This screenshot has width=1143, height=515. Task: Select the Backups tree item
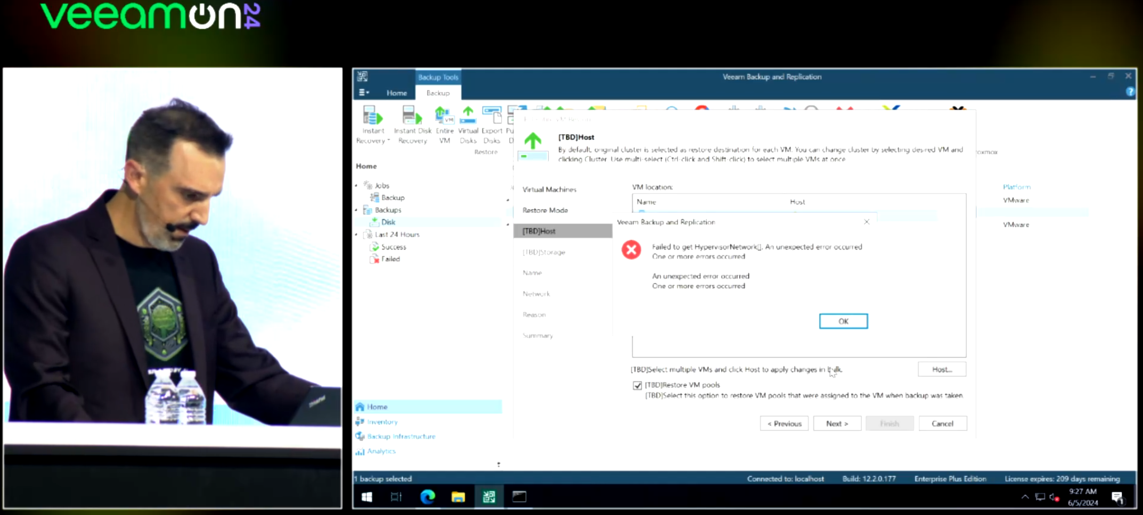388,210
